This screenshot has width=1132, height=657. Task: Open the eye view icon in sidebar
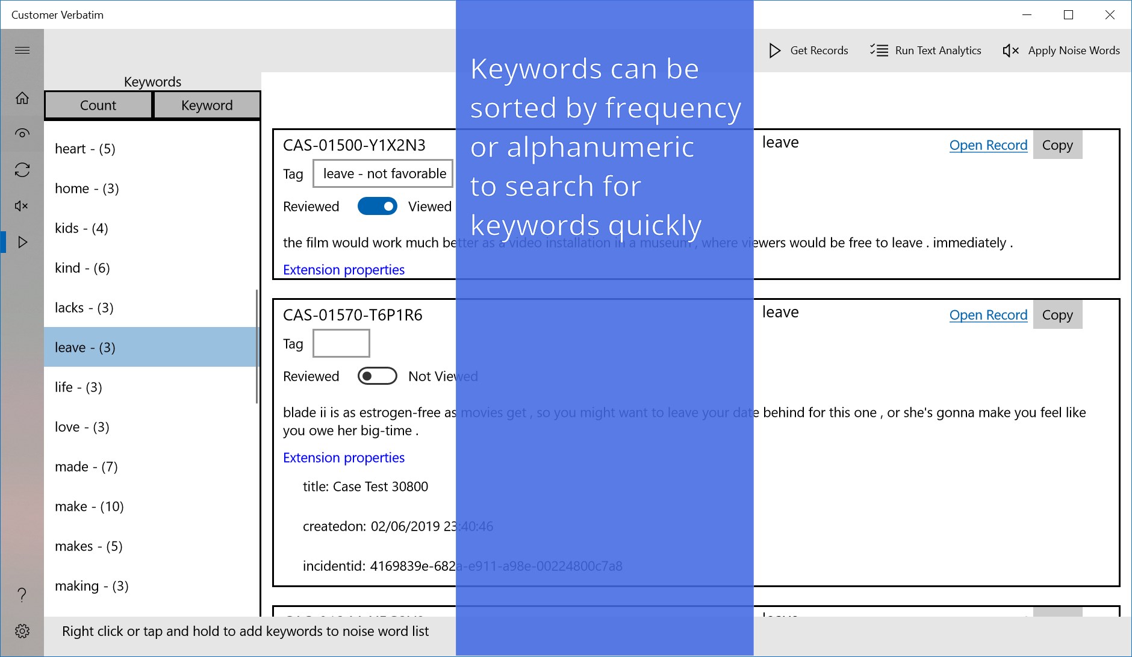[x=22, y=133]
